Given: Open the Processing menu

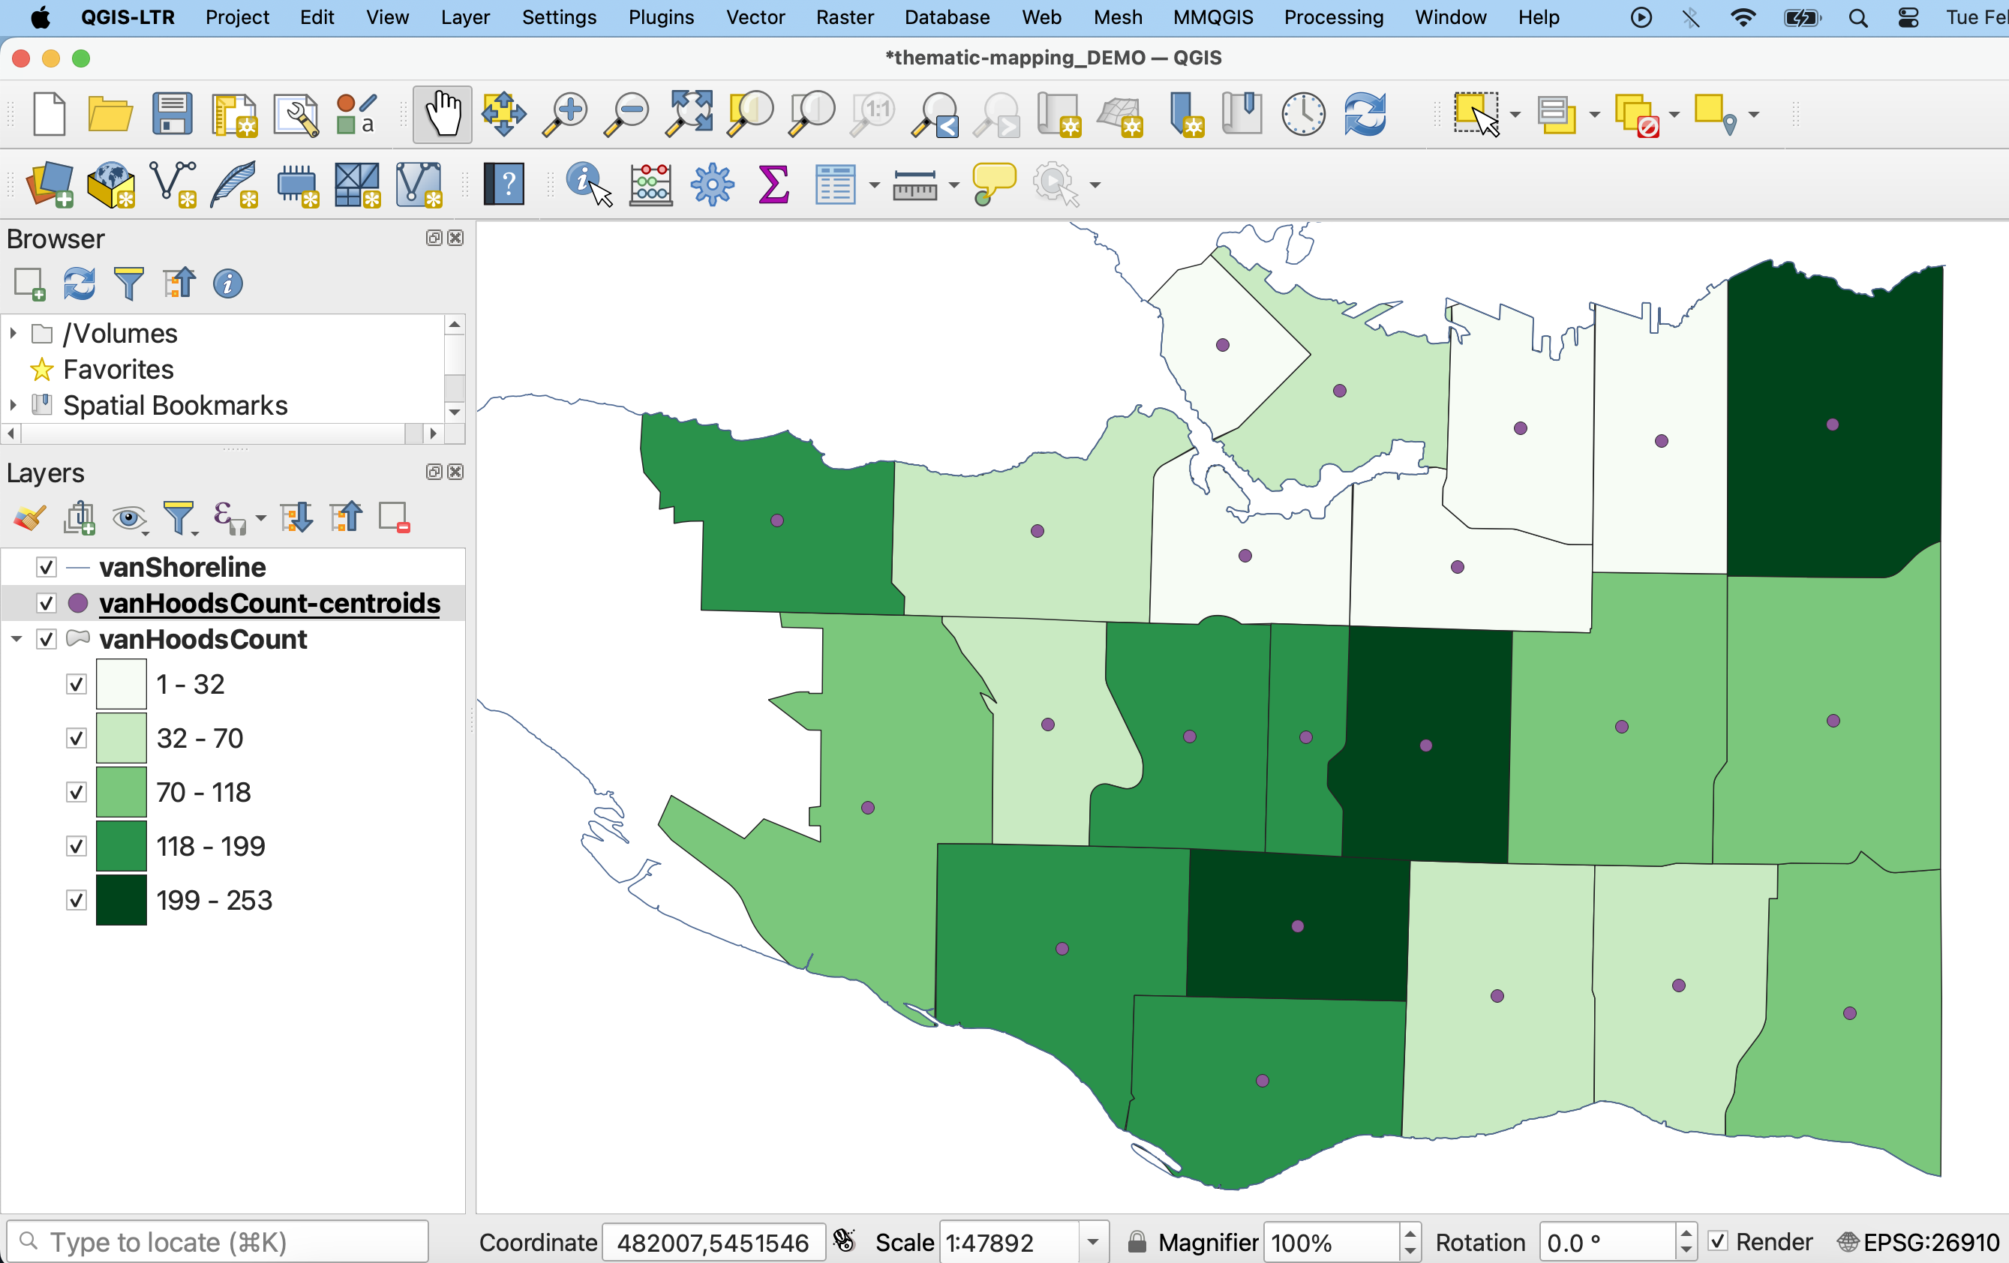Looking at the screenshot, I should pyautogui.click(x=1332, y=17).
